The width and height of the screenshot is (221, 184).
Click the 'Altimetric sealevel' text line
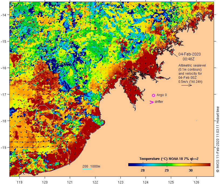point(192,65)
